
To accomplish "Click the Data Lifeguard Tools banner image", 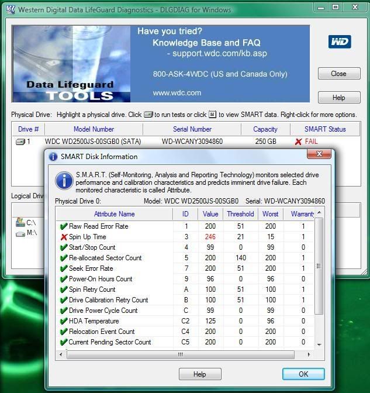I will coord(71,64).
